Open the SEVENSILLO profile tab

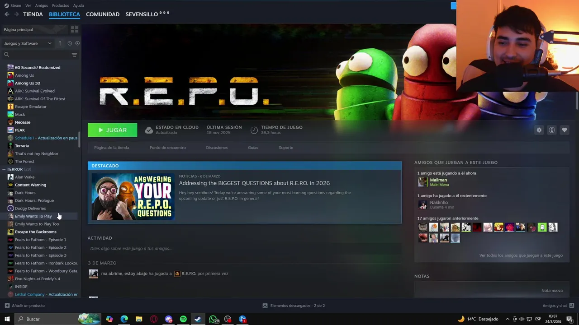click(147, 14)
